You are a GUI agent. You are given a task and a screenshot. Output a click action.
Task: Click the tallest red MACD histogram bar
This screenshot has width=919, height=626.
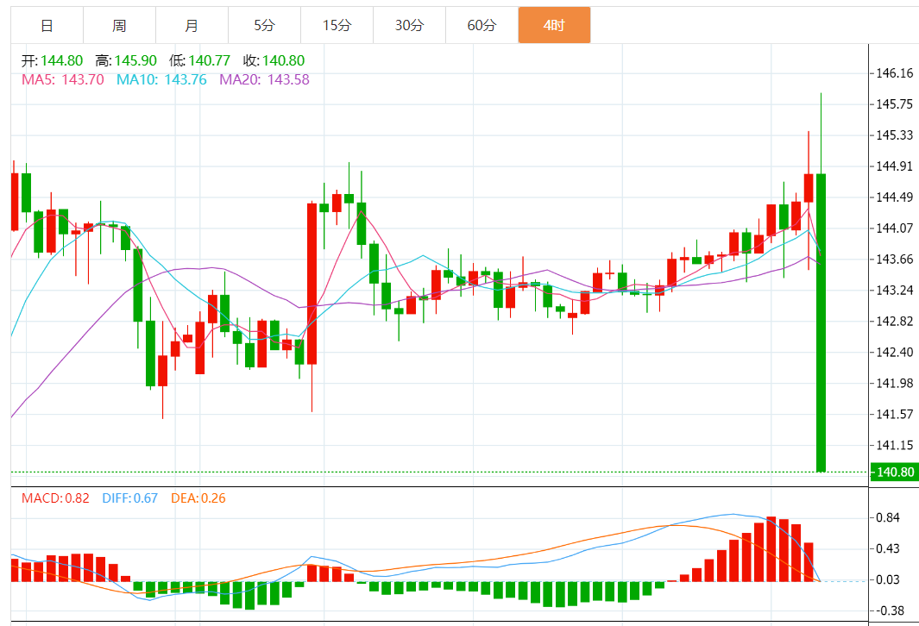pos(771,549)
